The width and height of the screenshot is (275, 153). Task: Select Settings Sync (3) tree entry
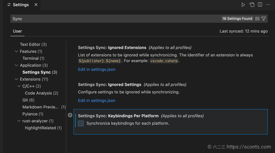(x=40, y=72)
